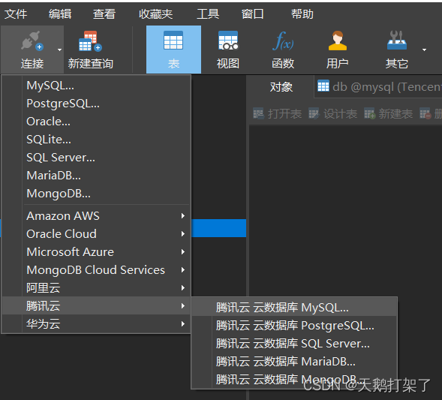Click the 视图 label text
This screenshot has height=400, width=442.
click(x=228, y=64)
